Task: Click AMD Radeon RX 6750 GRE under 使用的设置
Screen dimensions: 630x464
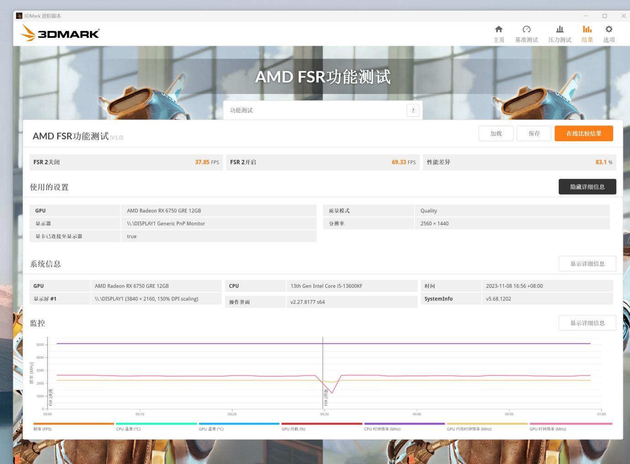Action: pyautogui.click(x=164, y=211)
